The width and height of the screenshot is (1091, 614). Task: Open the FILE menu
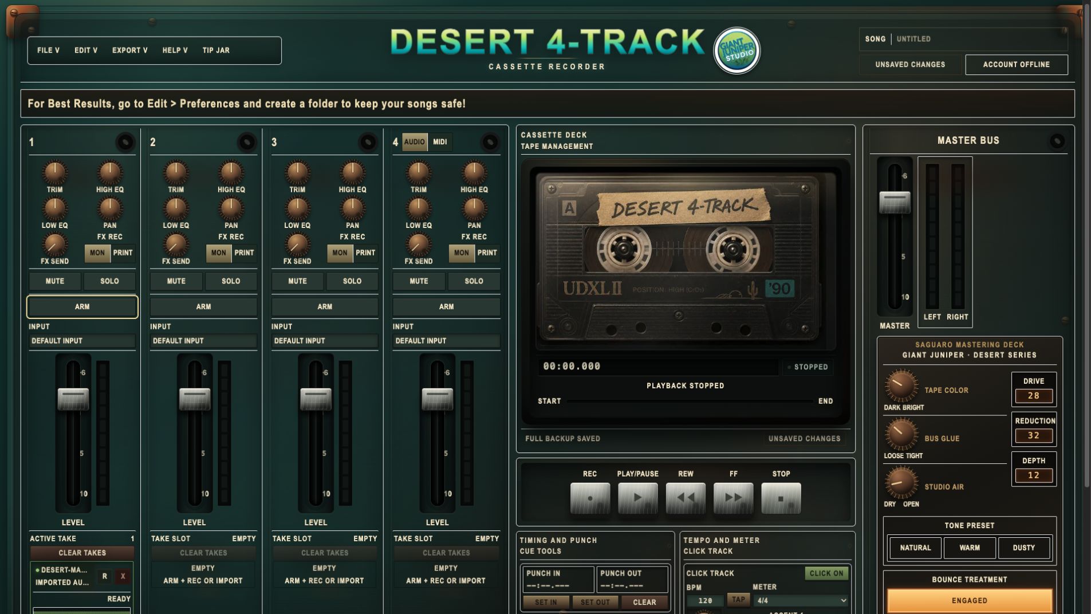pyautogui.click(x=48, y=50)
